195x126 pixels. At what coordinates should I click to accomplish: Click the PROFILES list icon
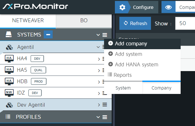click(8, 116)
